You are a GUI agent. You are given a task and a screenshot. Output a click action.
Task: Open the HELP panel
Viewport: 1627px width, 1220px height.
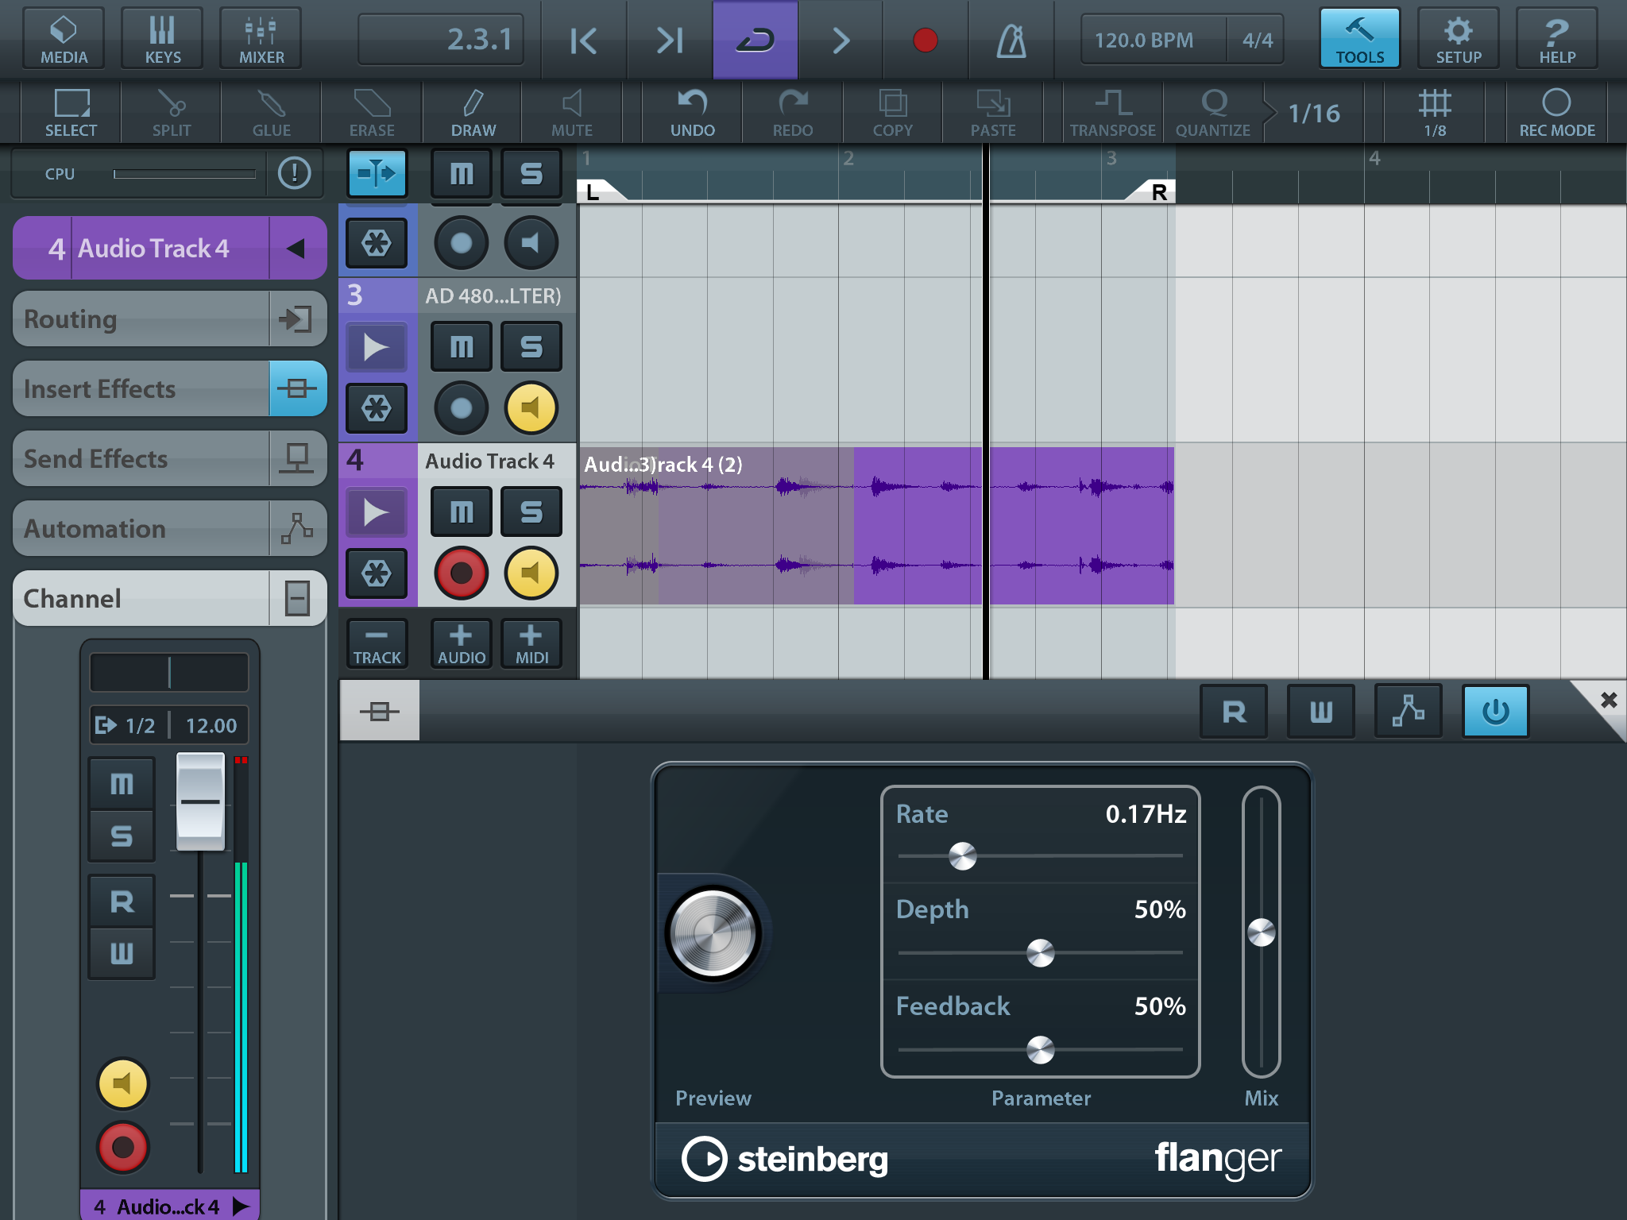tap(1557, 38)
